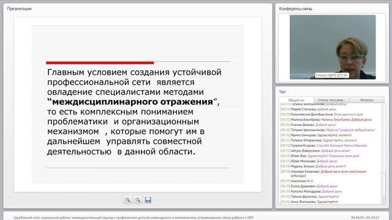
Task: Click the 00:44:34 / 01:29:17 playback time
Action: click(x=365, y=218)
